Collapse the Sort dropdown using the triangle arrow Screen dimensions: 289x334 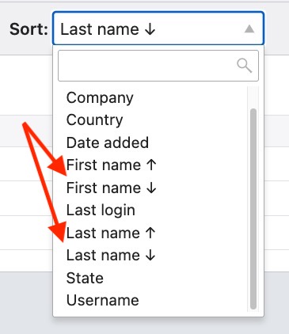(249, 28)
